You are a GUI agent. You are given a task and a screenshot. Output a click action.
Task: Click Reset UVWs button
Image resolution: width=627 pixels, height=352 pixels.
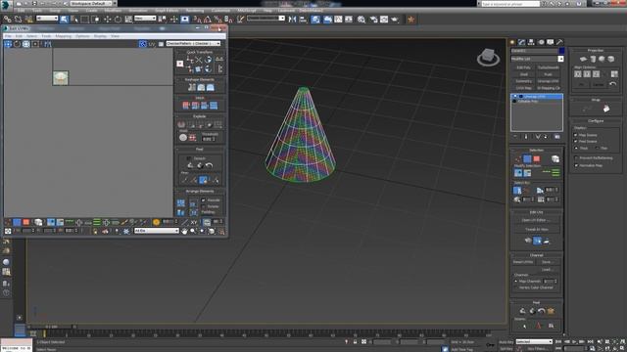(x=523, y=262)
